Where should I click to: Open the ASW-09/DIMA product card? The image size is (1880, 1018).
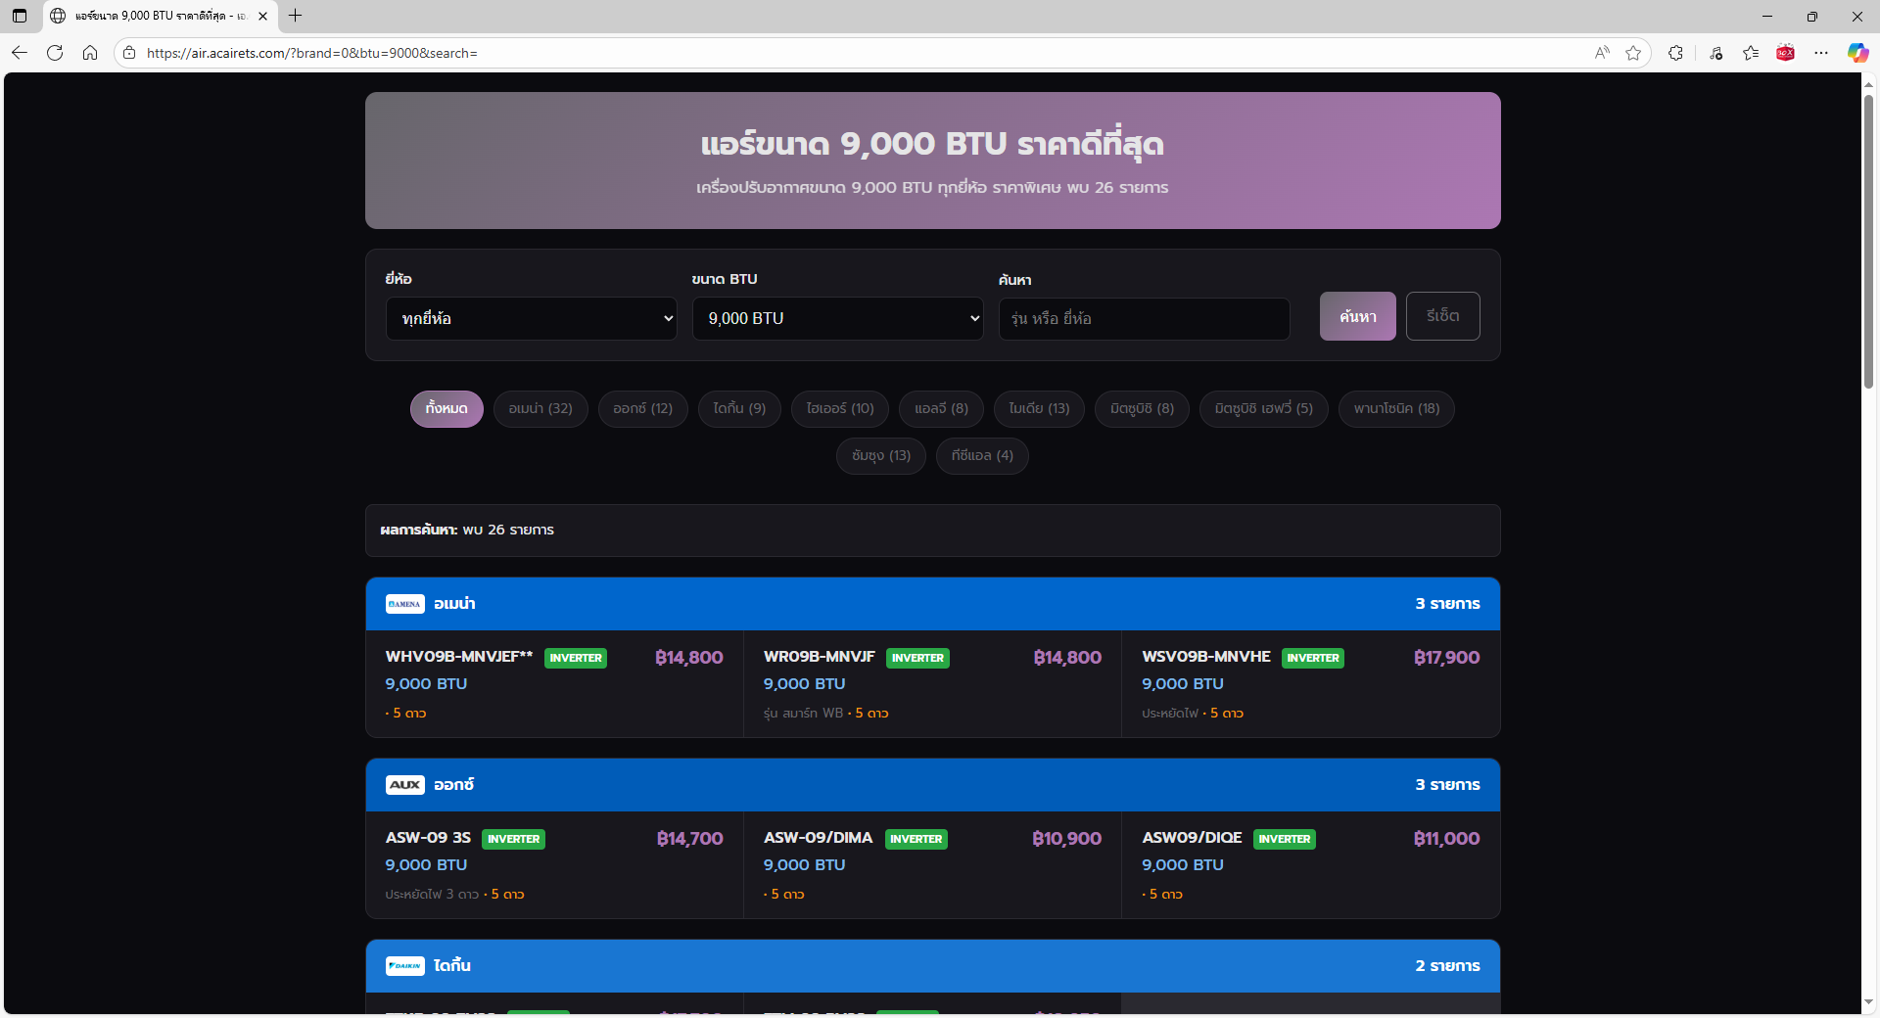pos(932,864)
